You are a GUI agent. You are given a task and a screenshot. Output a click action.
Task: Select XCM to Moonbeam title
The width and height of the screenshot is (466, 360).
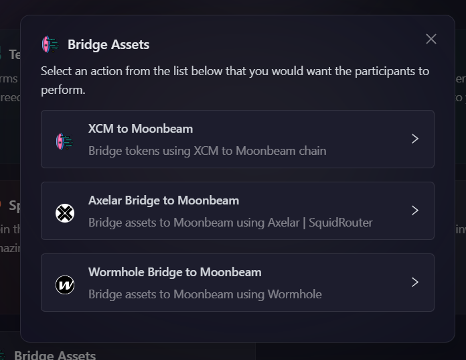pos(141,129)
